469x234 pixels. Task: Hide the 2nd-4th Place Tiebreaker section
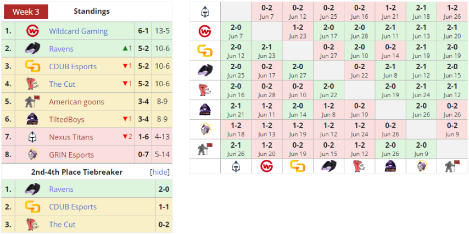pos(160,172)
